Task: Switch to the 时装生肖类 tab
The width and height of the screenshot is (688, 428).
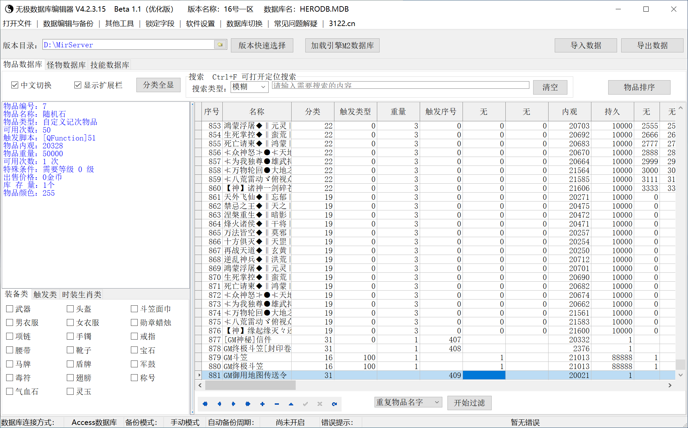Action: coord(82,294)
